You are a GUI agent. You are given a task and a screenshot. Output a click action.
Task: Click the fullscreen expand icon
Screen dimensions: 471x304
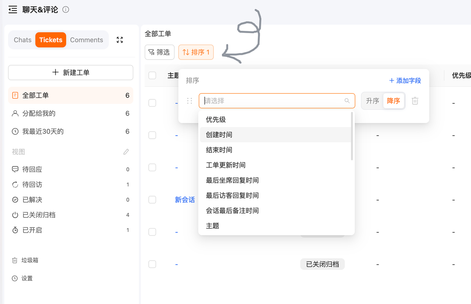pos(120,40)
